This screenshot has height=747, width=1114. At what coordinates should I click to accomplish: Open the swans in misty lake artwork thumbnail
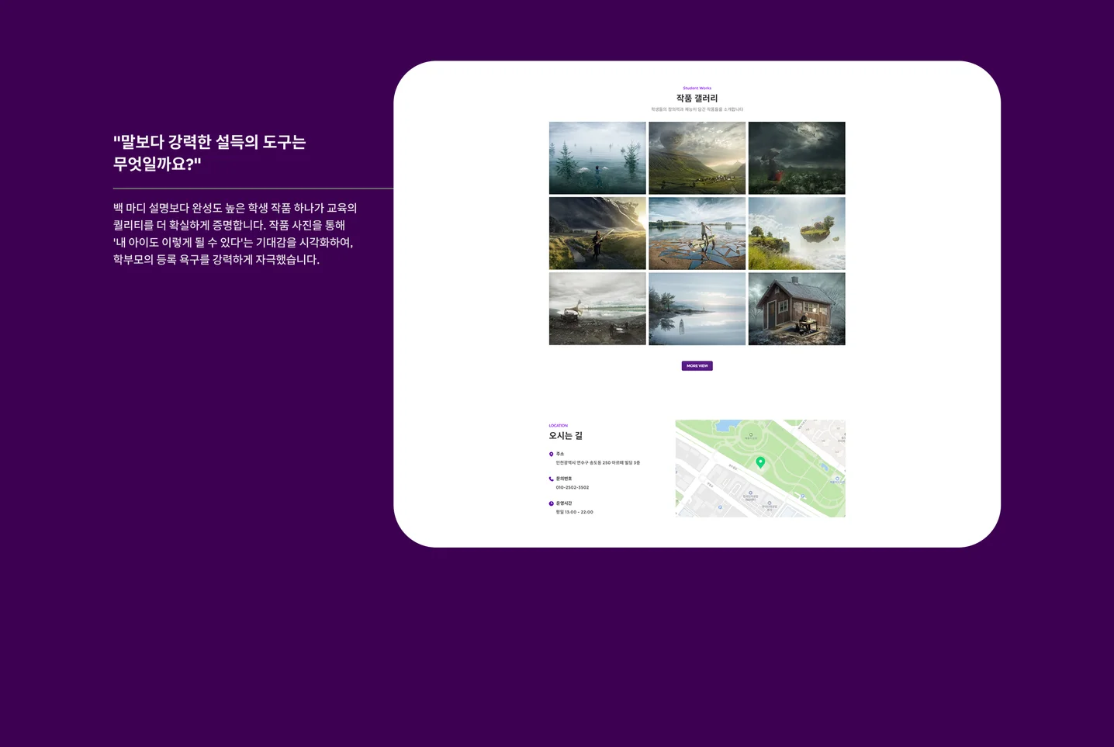(597, 157)
